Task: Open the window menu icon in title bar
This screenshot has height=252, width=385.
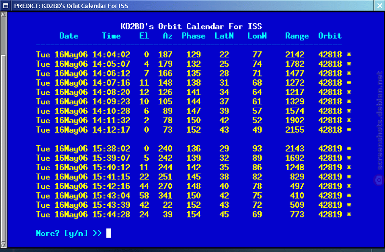Action: coord(5,6)
